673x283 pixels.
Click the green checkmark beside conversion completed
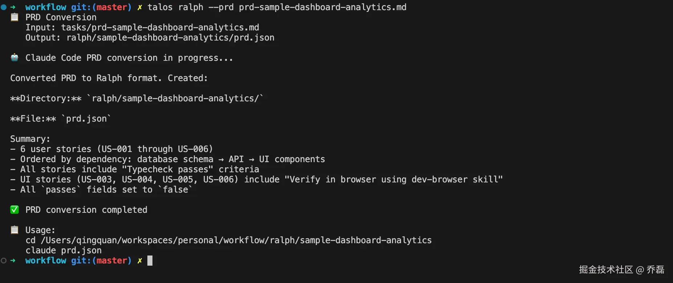pyautogui.click(x=15, y=210)
